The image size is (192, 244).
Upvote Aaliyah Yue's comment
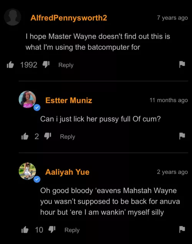point(25,229)
